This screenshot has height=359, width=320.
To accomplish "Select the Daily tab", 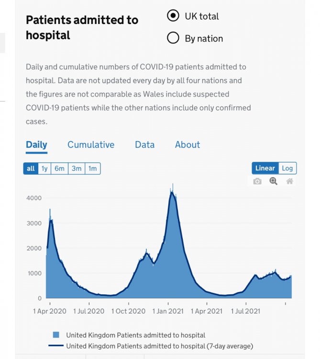I will click(x=36, y=145).
